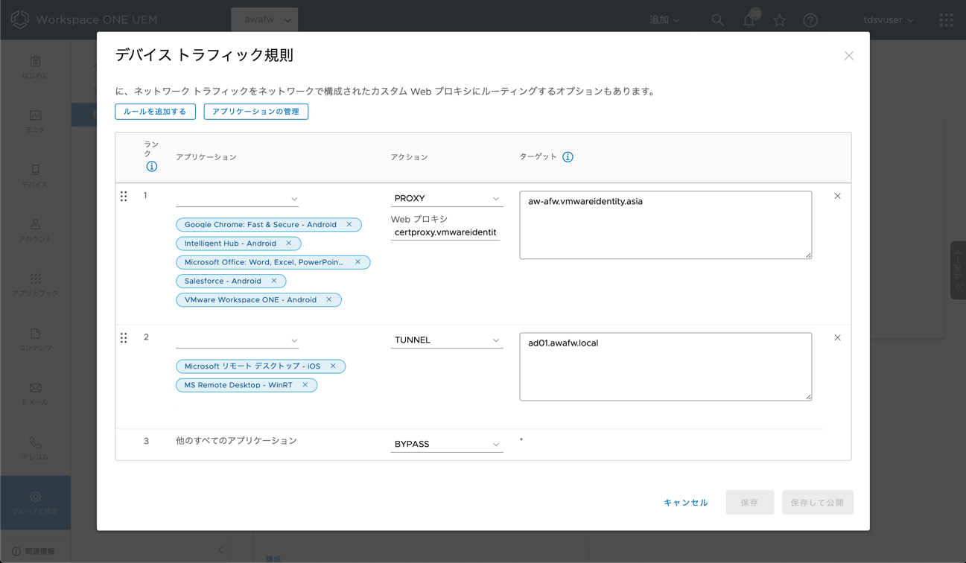The height and width of the screenshot is (563, 966).
Task: Click the キャンセル link
Action: (685, 503)
